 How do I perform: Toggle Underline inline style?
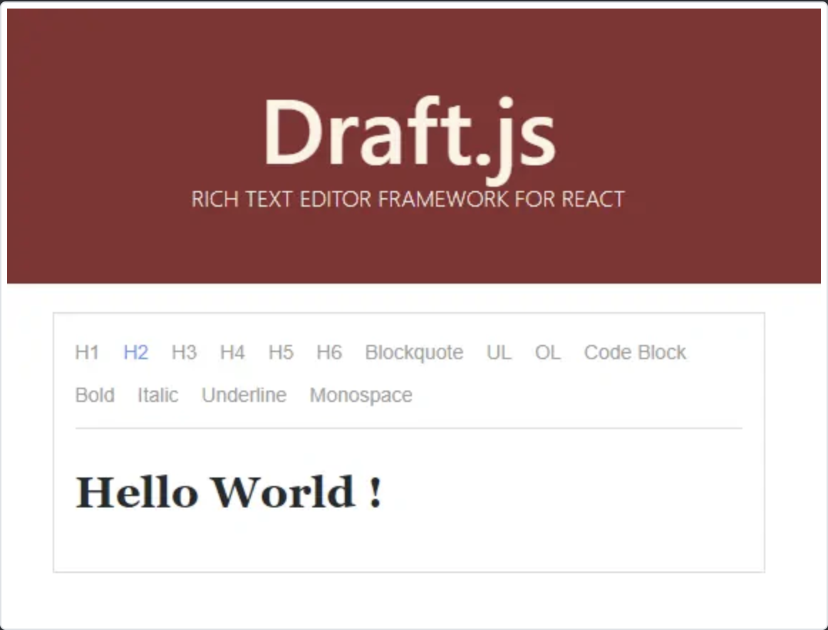pyautogui.click(x=244, y=395)
